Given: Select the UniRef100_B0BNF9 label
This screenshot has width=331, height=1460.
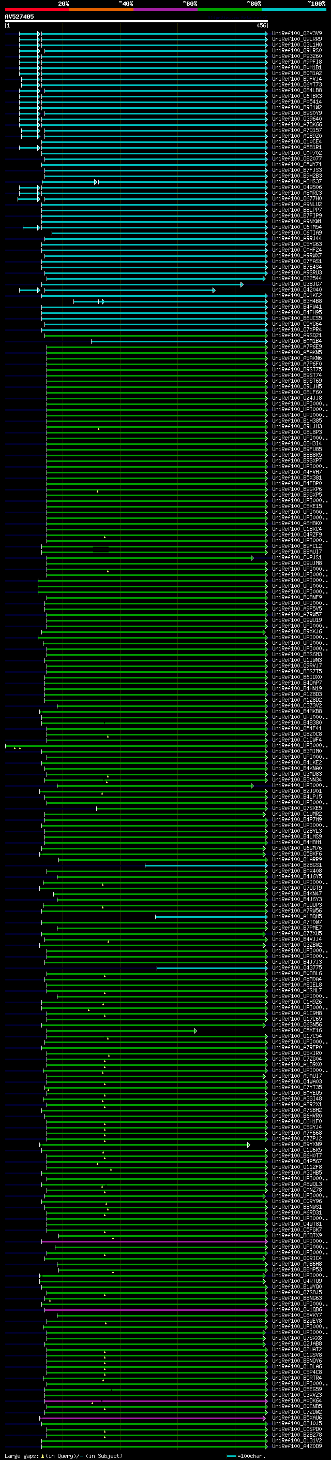Looking at the screenshot, I should (x=297, y=598).
